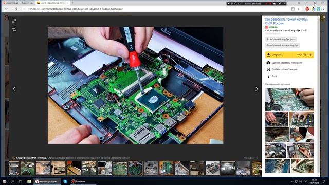
Task: Click the Bandicam camera screenshot icon
Action: 275,4
